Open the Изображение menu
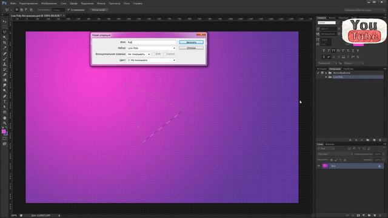Image resolution: width=388 pixels, height=218 pixels. coord(49,4)
